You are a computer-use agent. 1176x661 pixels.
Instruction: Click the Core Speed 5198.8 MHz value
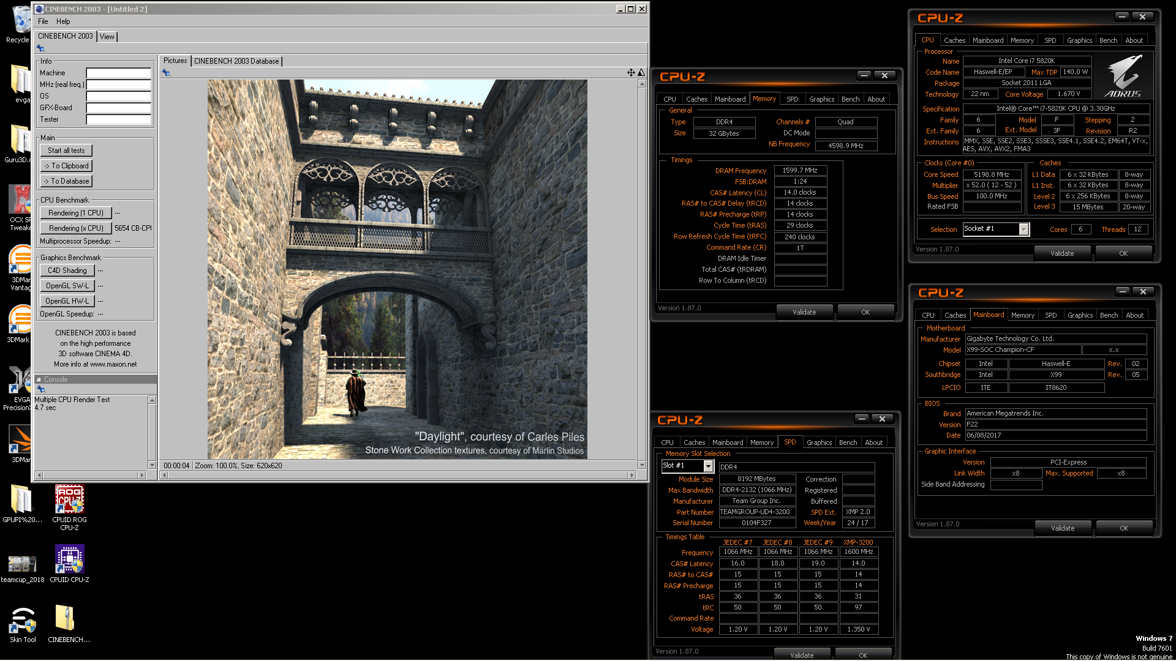pyautogui.click(x=992, y=174)
